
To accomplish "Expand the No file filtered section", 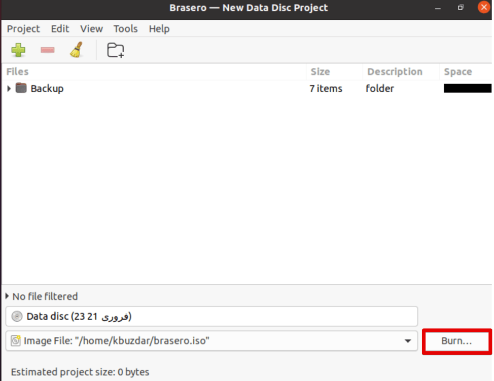I will coord(6,296).
